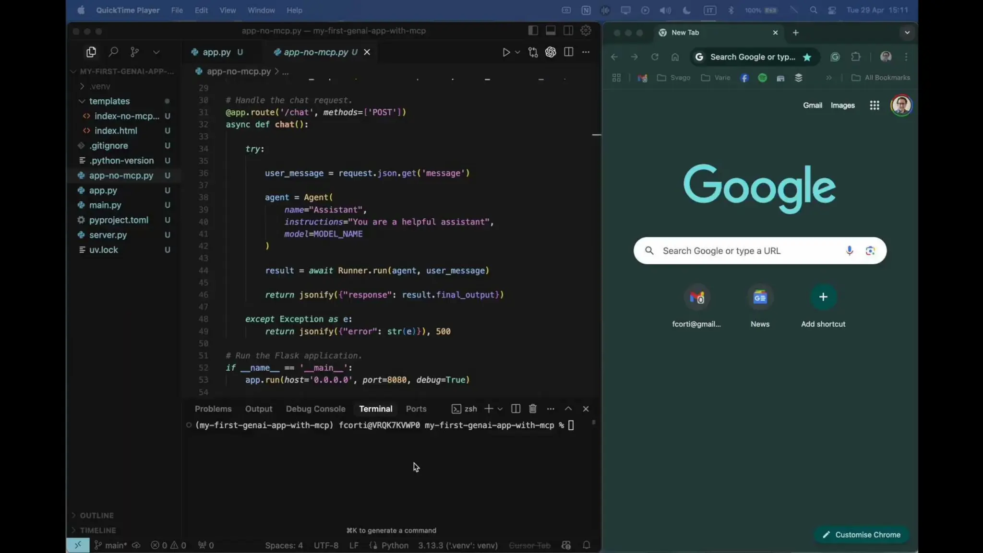Viewport: 983px width, 553px height.
Task: Collapse the templates folder
Action: [x=109, y=101]
